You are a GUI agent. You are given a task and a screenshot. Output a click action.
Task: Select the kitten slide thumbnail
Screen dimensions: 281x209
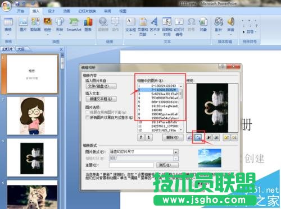32,194
